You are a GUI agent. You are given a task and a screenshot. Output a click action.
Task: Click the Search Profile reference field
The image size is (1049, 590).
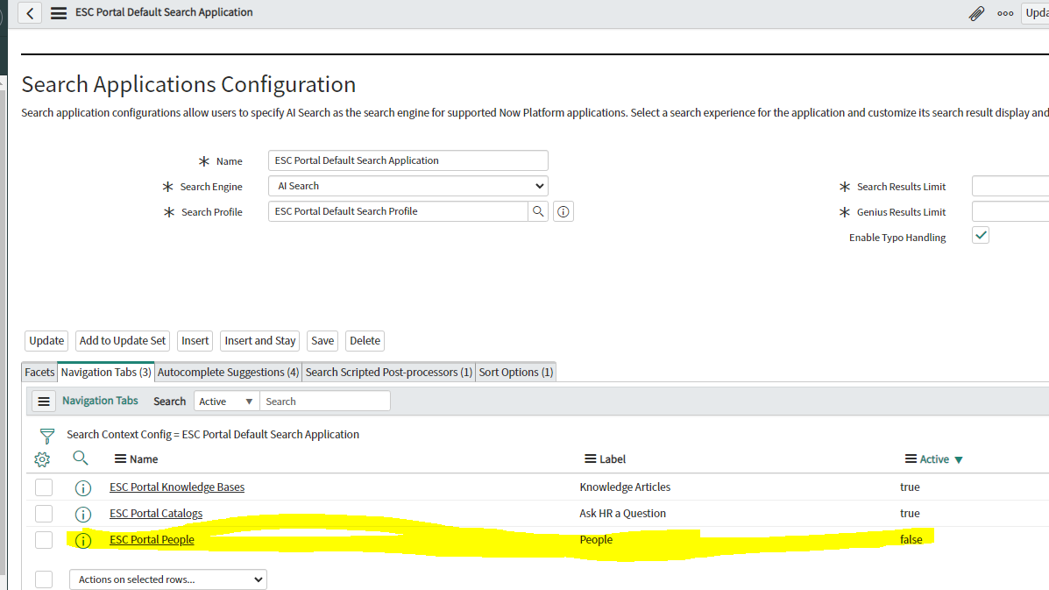[398, 211]
